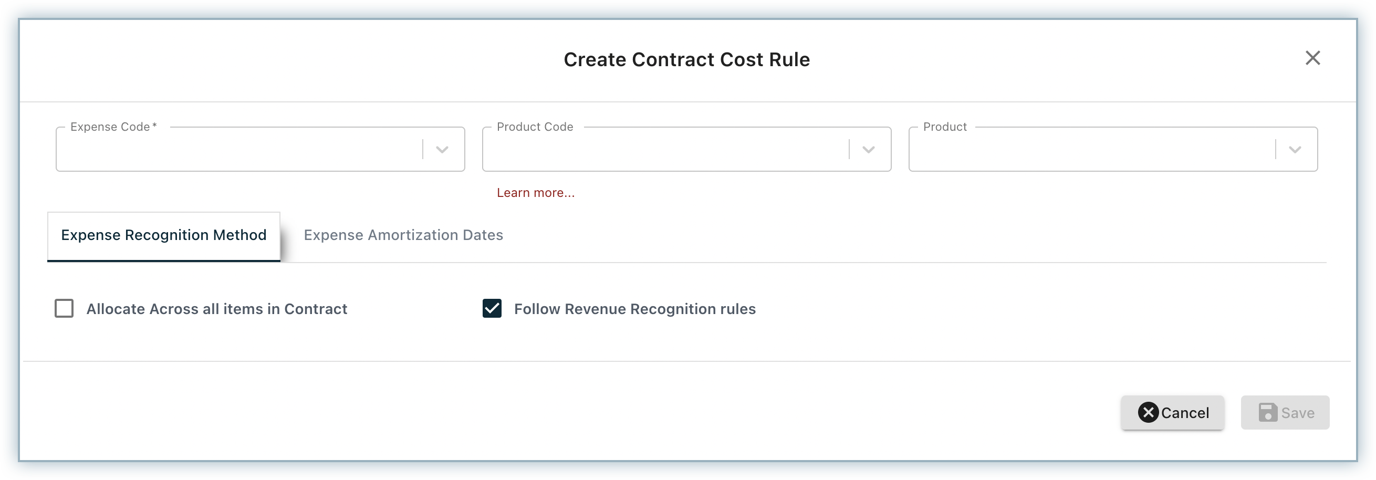The width and height of the screenshot is (1376, 480).
Task: Click the Save button text
Action: (1297, 413)
